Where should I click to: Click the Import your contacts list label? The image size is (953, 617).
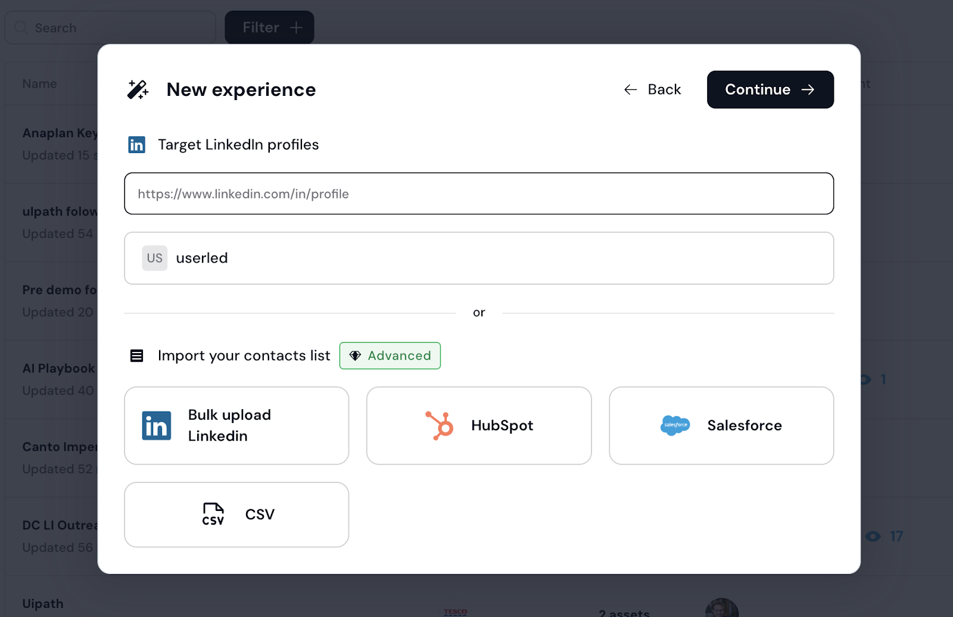244,356
